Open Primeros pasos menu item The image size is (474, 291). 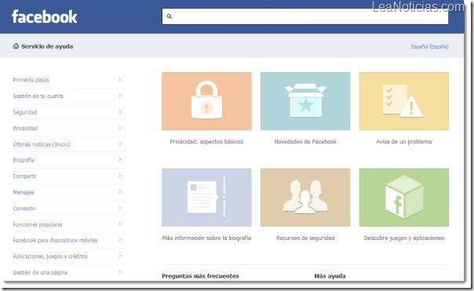tap(31, 80)
